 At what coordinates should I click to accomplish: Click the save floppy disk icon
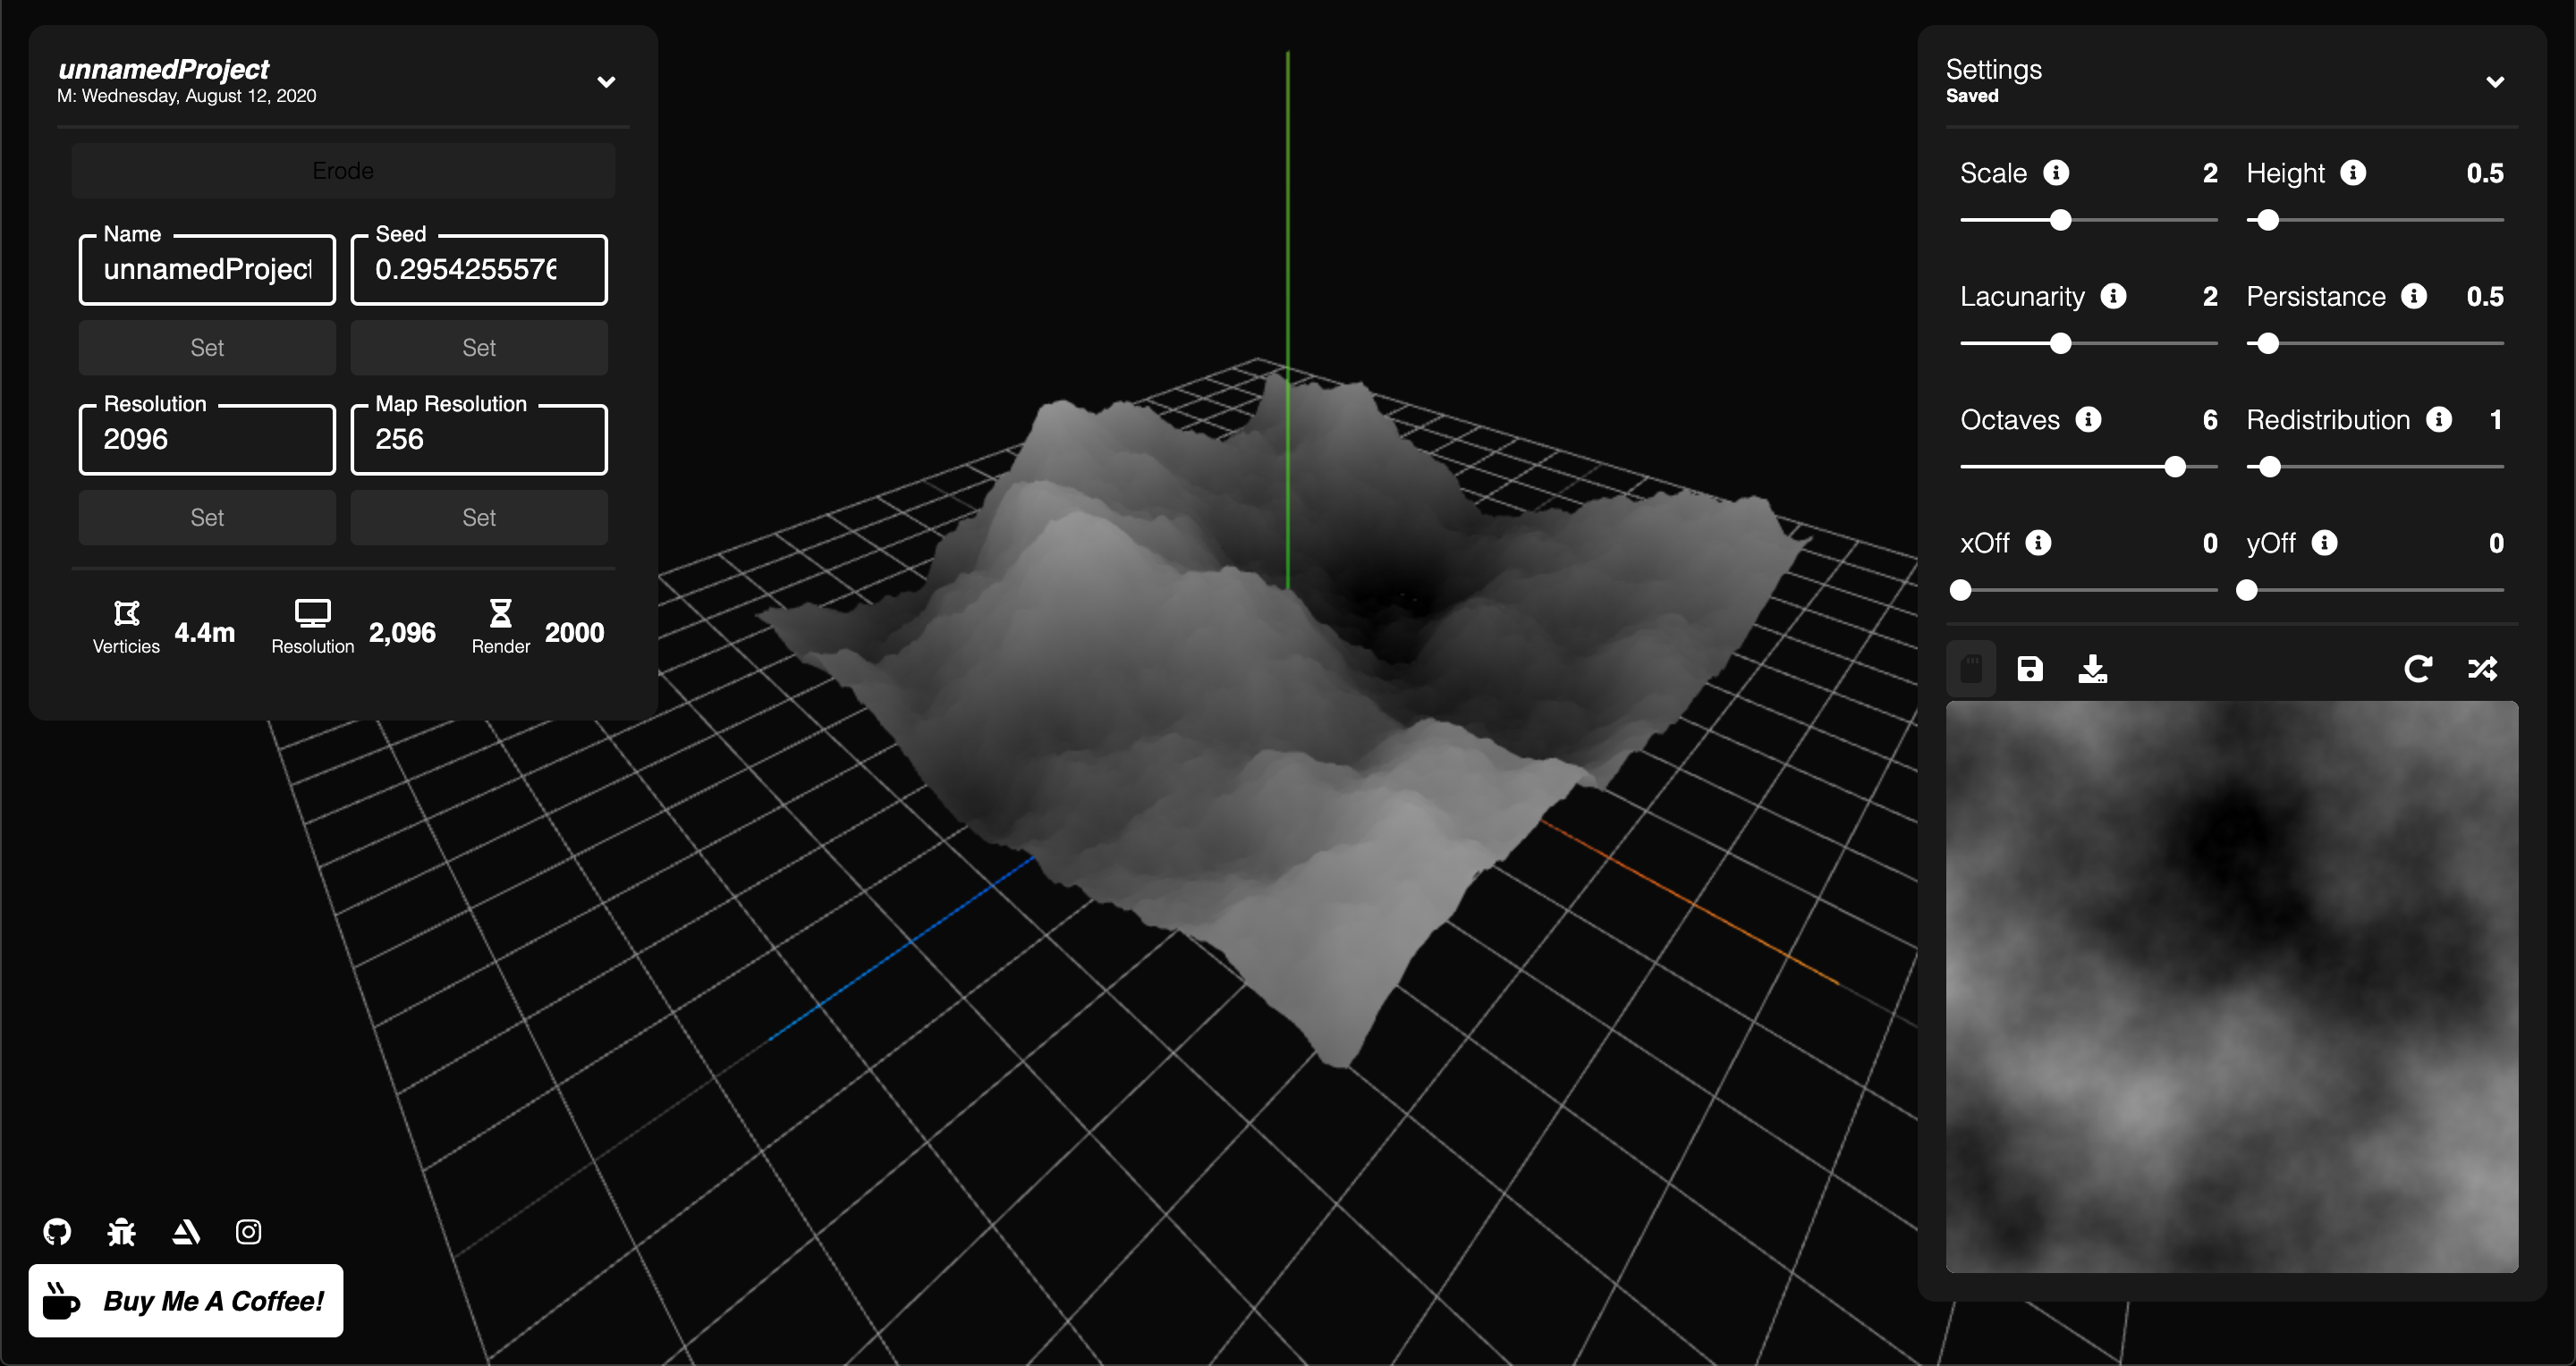pos(2029,669)
